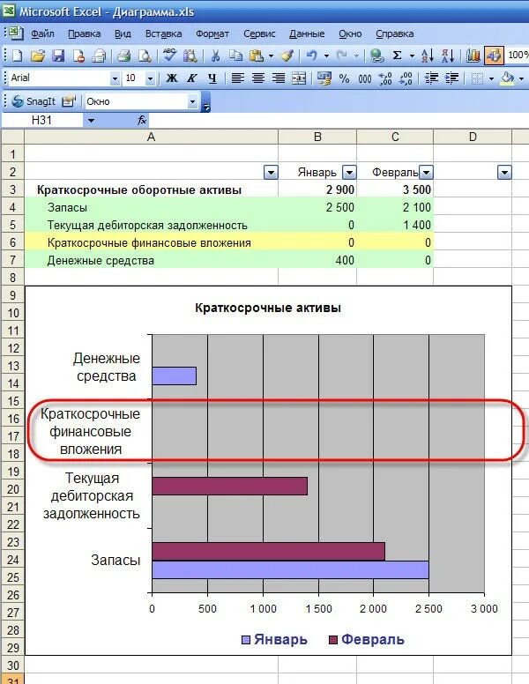Apply fill color with paint bucket
This screenshot has height=684, width=529.
[x=507, y=78]
